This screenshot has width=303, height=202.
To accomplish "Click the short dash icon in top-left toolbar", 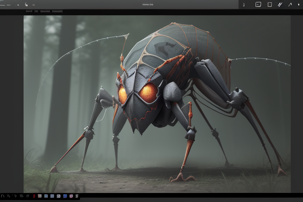I will (34, 5).
